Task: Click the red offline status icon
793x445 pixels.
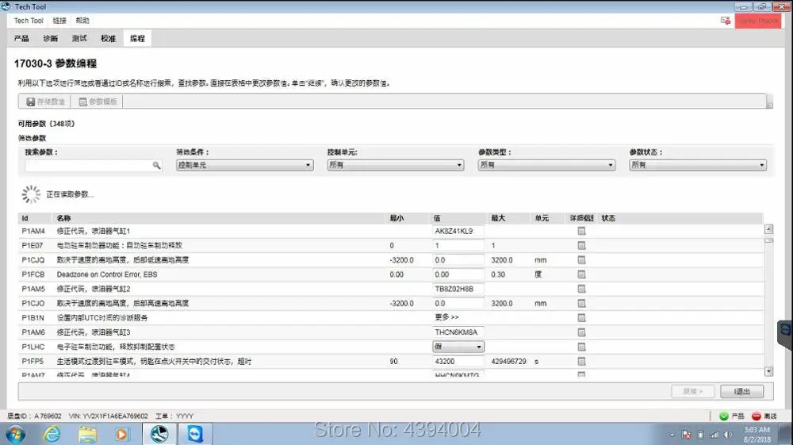Action: pyautogui.click(x=756, y=416)
